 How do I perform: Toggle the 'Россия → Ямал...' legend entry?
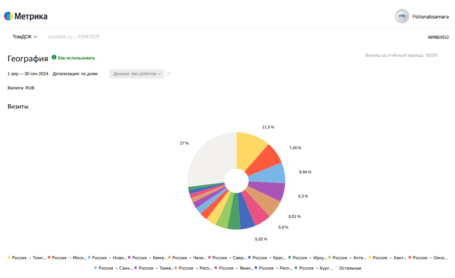[234, 268]
